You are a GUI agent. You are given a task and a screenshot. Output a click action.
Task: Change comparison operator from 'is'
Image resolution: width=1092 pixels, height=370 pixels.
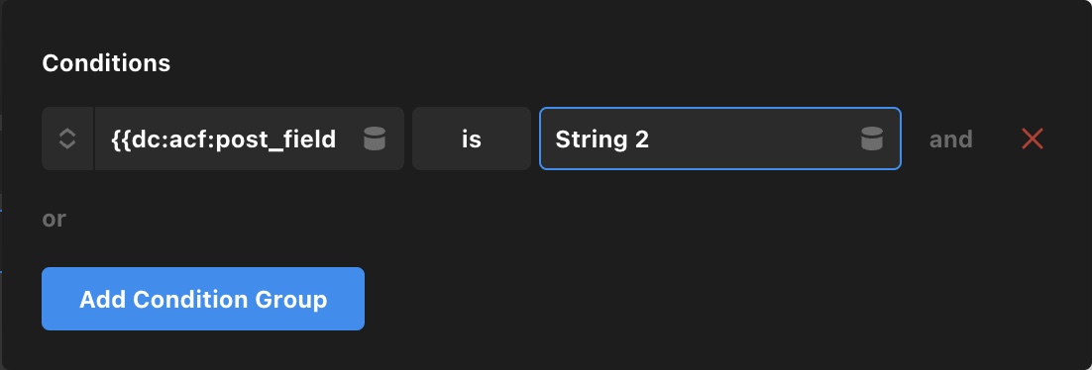point(472,139)
